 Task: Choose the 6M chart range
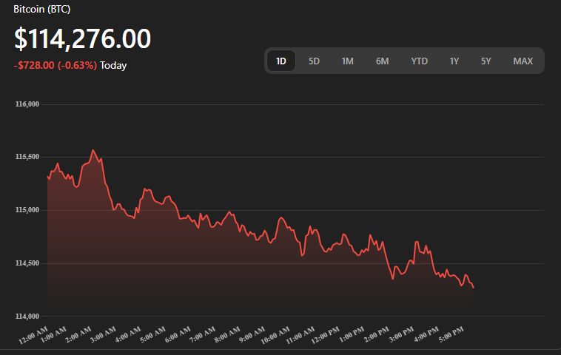pyautogui.click(x=382, y=61)
